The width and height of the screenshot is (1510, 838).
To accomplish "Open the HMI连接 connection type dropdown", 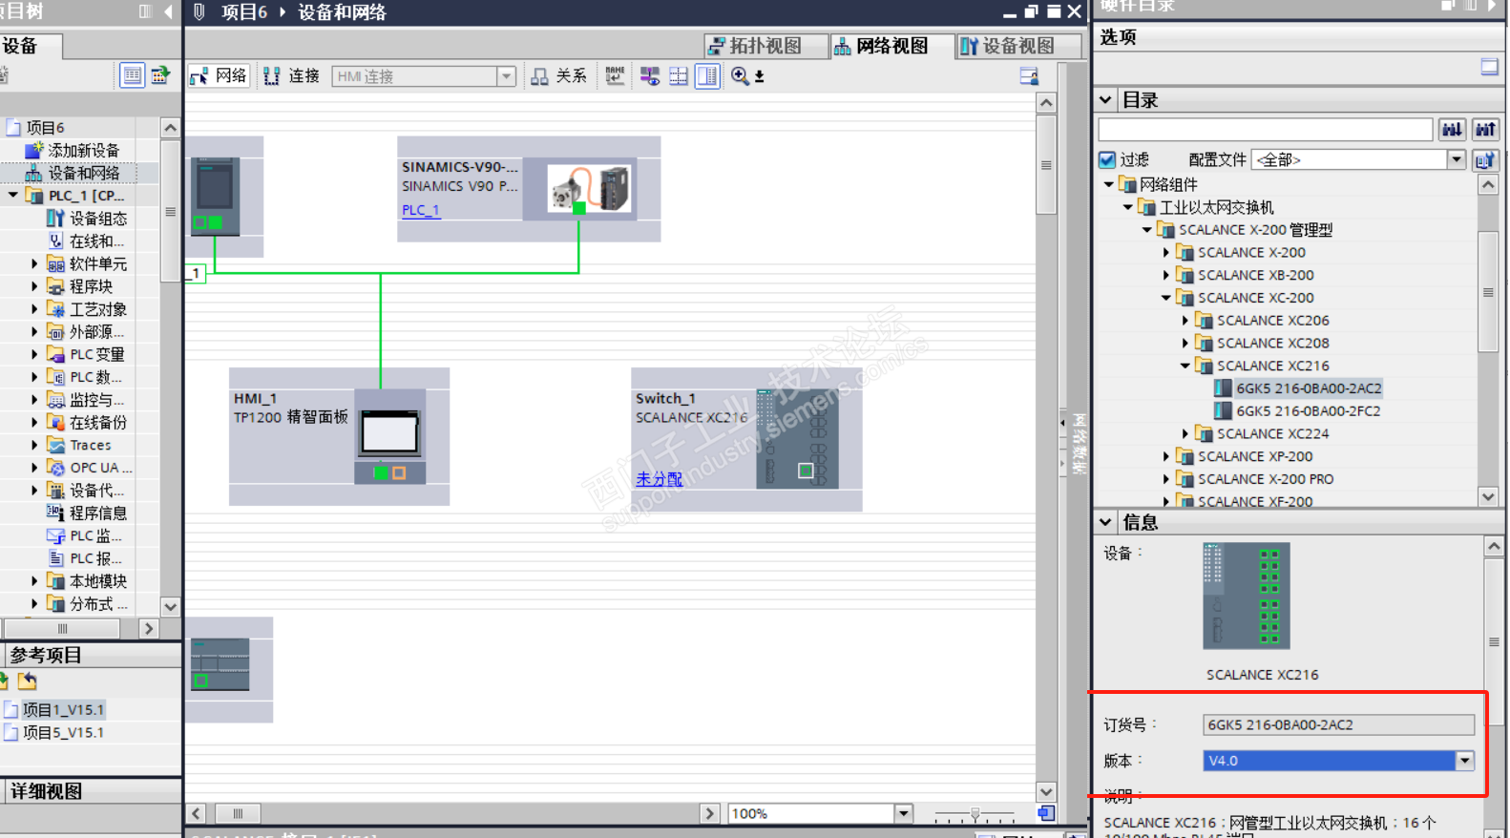I will (506, 76).
